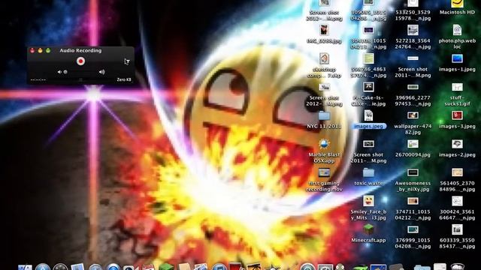Select the images-2.jpeg file
481x270 pixels.
(x=457, y=144)
